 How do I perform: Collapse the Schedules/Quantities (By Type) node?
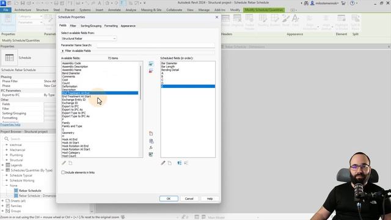(x=2, y=170)
